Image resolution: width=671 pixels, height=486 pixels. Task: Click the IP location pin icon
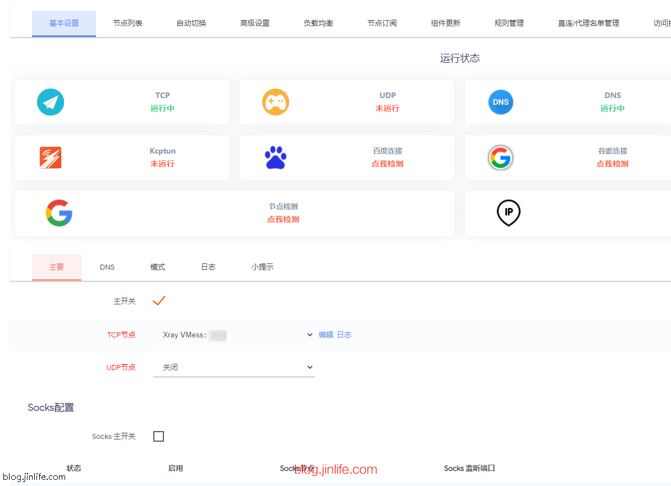508,212
